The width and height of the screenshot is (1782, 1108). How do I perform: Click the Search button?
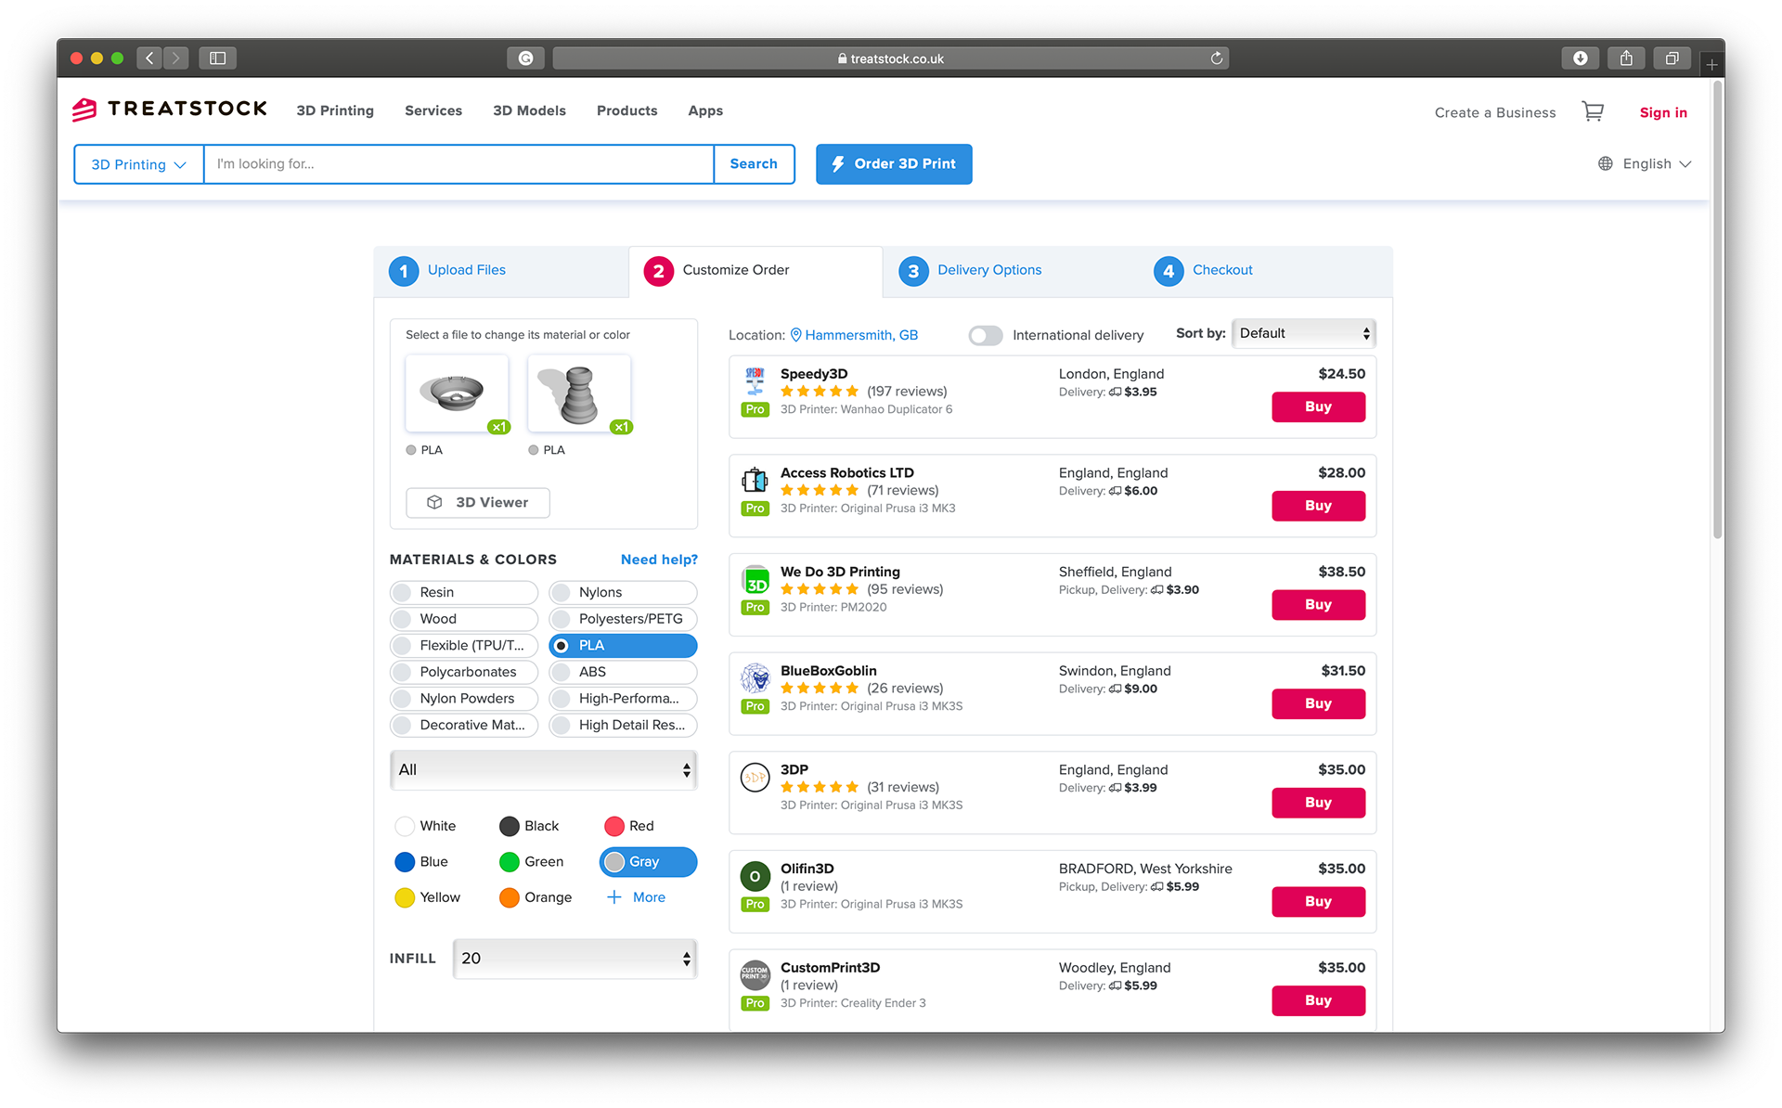[x=754, y=164]
